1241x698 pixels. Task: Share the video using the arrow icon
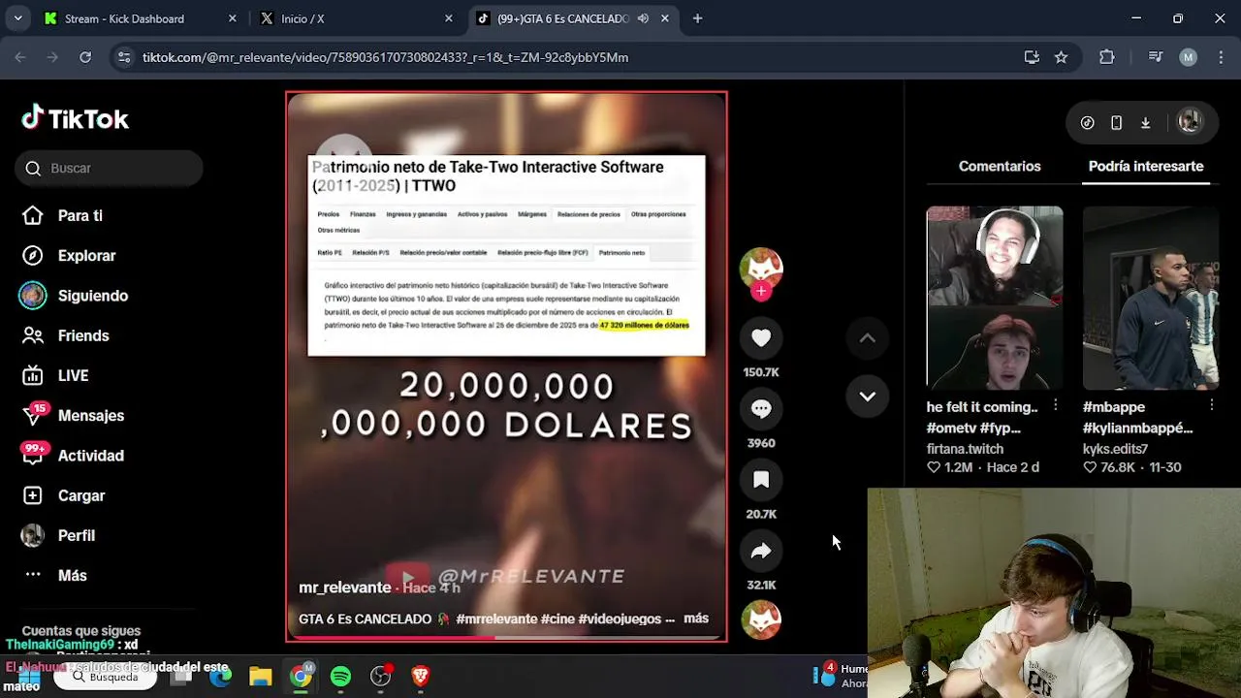click(x=761, y=551)
